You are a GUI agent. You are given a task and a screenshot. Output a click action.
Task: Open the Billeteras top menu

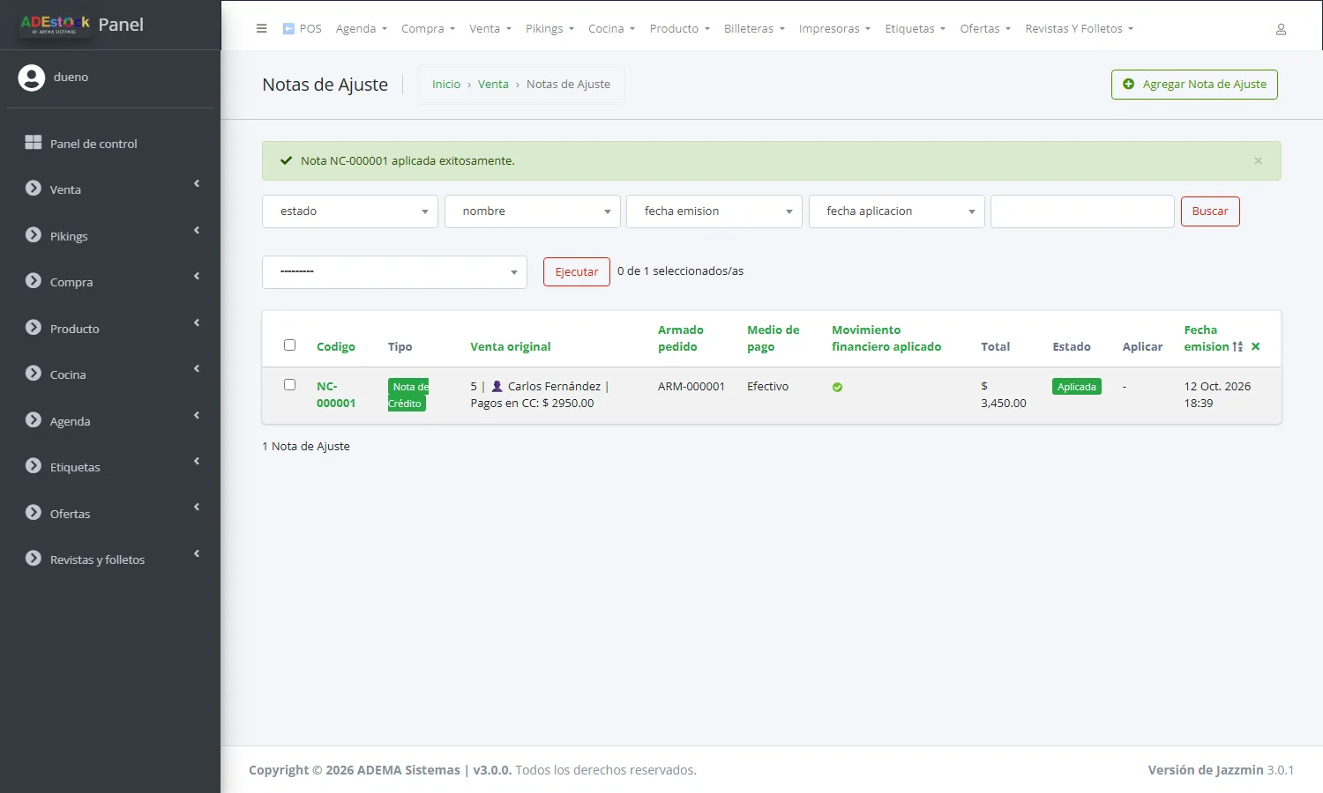pyautogui.click(x=754, y=29)
